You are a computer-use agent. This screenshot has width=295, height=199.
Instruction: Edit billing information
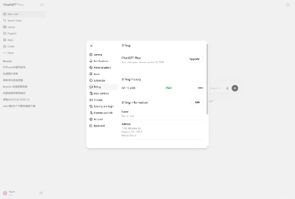click(197, 102)
